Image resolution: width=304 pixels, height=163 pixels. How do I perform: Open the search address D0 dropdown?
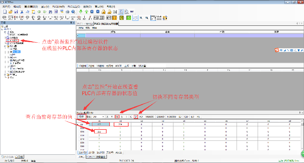pyautogui.click(x=103, y=117)
